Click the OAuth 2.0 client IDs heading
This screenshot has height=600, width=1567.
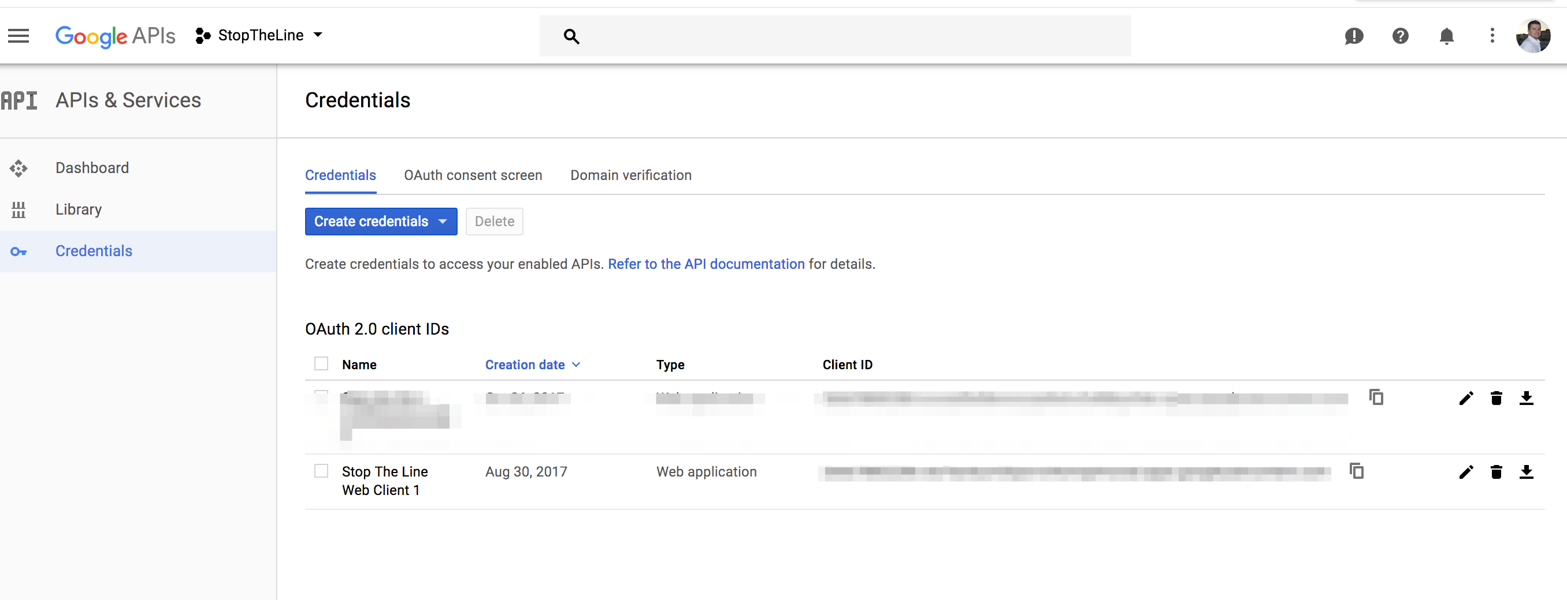pyautogui.click(x=377, y=329)
